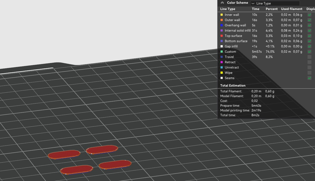The height and width of the screenshot is (181, 315).
Task: Click the Model printing time value 2m19s
Action: coord(256,110)
